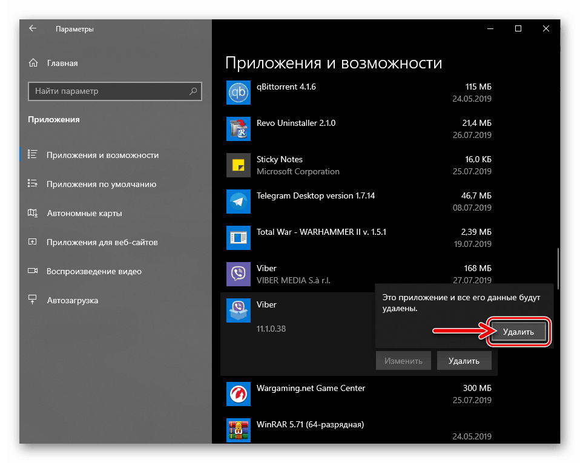The height and width of the screenshot is (463, 580).
Task: Click the 300 МБ size of Wargaming
Action: 477,388
